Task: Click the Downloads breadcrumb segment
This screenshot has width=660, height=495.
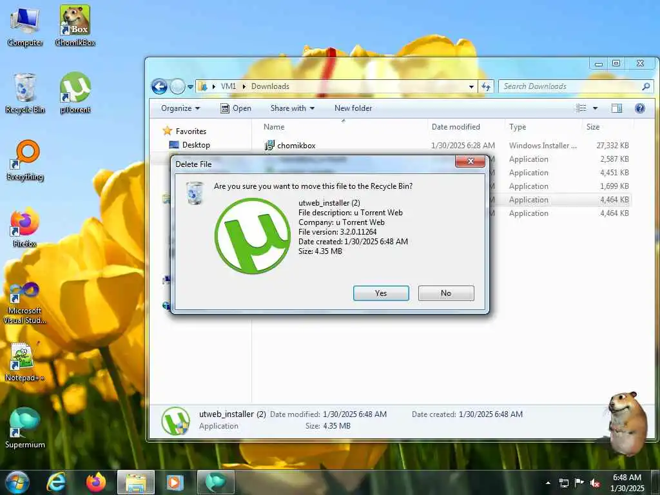Action: coord(270,86)
